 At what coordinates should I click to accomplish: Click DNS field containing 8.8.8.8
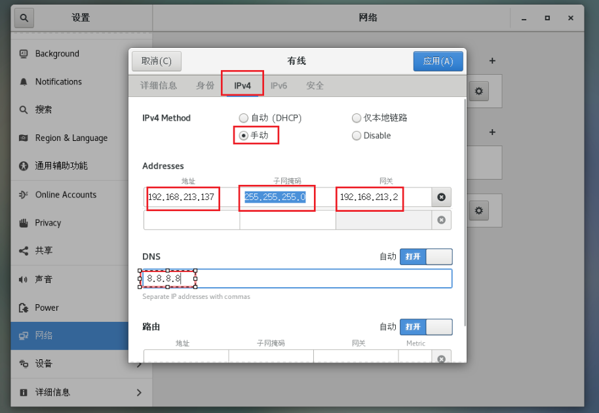pos(298,279)
